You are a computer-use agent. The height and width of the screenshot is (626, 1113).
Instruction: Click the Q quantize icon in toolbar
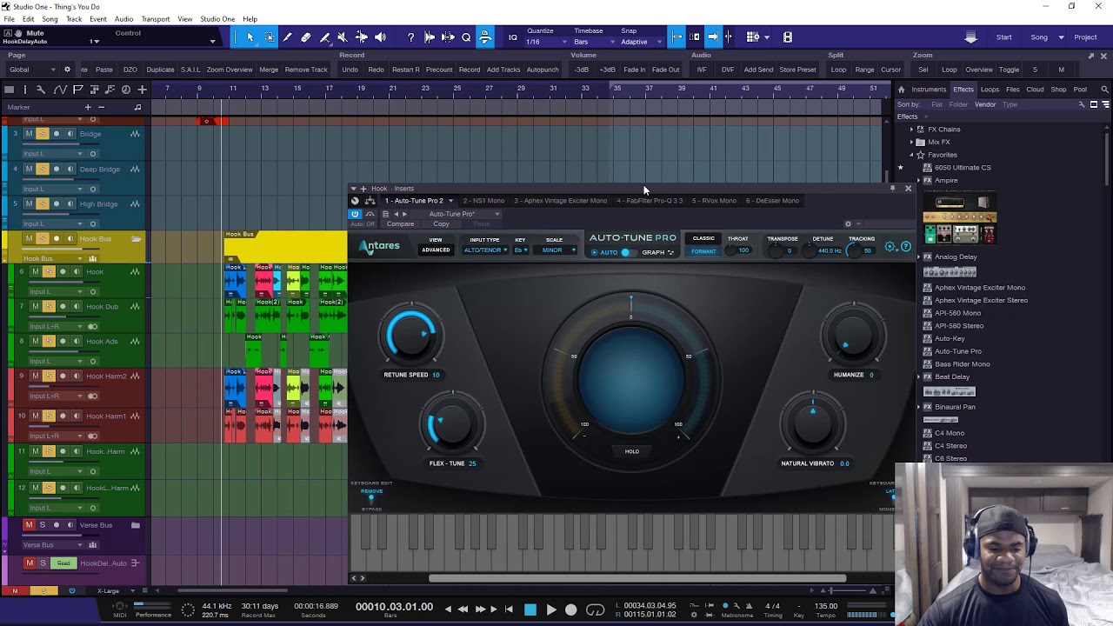click(466, 37)
